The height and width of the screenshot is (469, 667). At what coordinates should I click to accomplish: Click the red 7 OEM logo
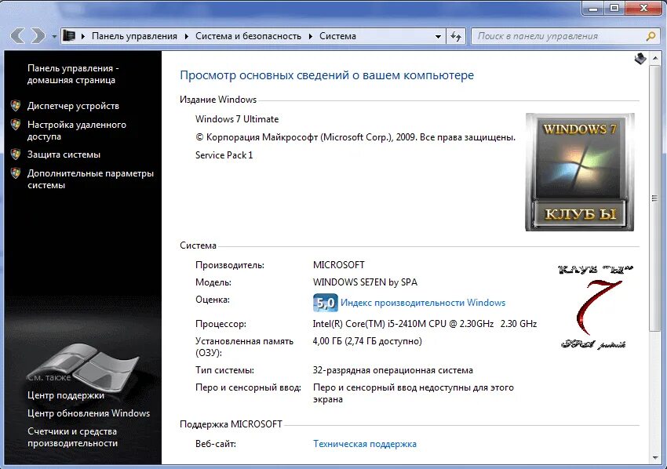click(595, 307)
